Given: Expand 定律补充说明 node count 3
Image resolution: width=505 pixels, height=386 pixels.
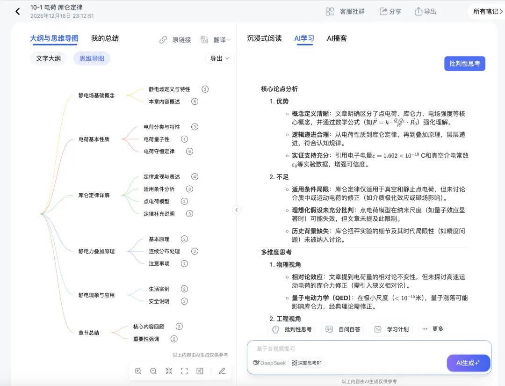Looking at the screenshot, I should click(x=190, y=214).
